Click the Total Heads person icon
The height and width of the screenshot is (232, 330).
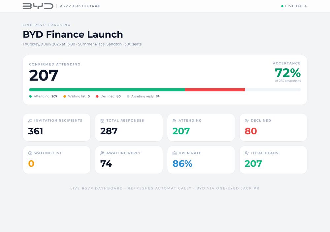[x=247, y=153]
